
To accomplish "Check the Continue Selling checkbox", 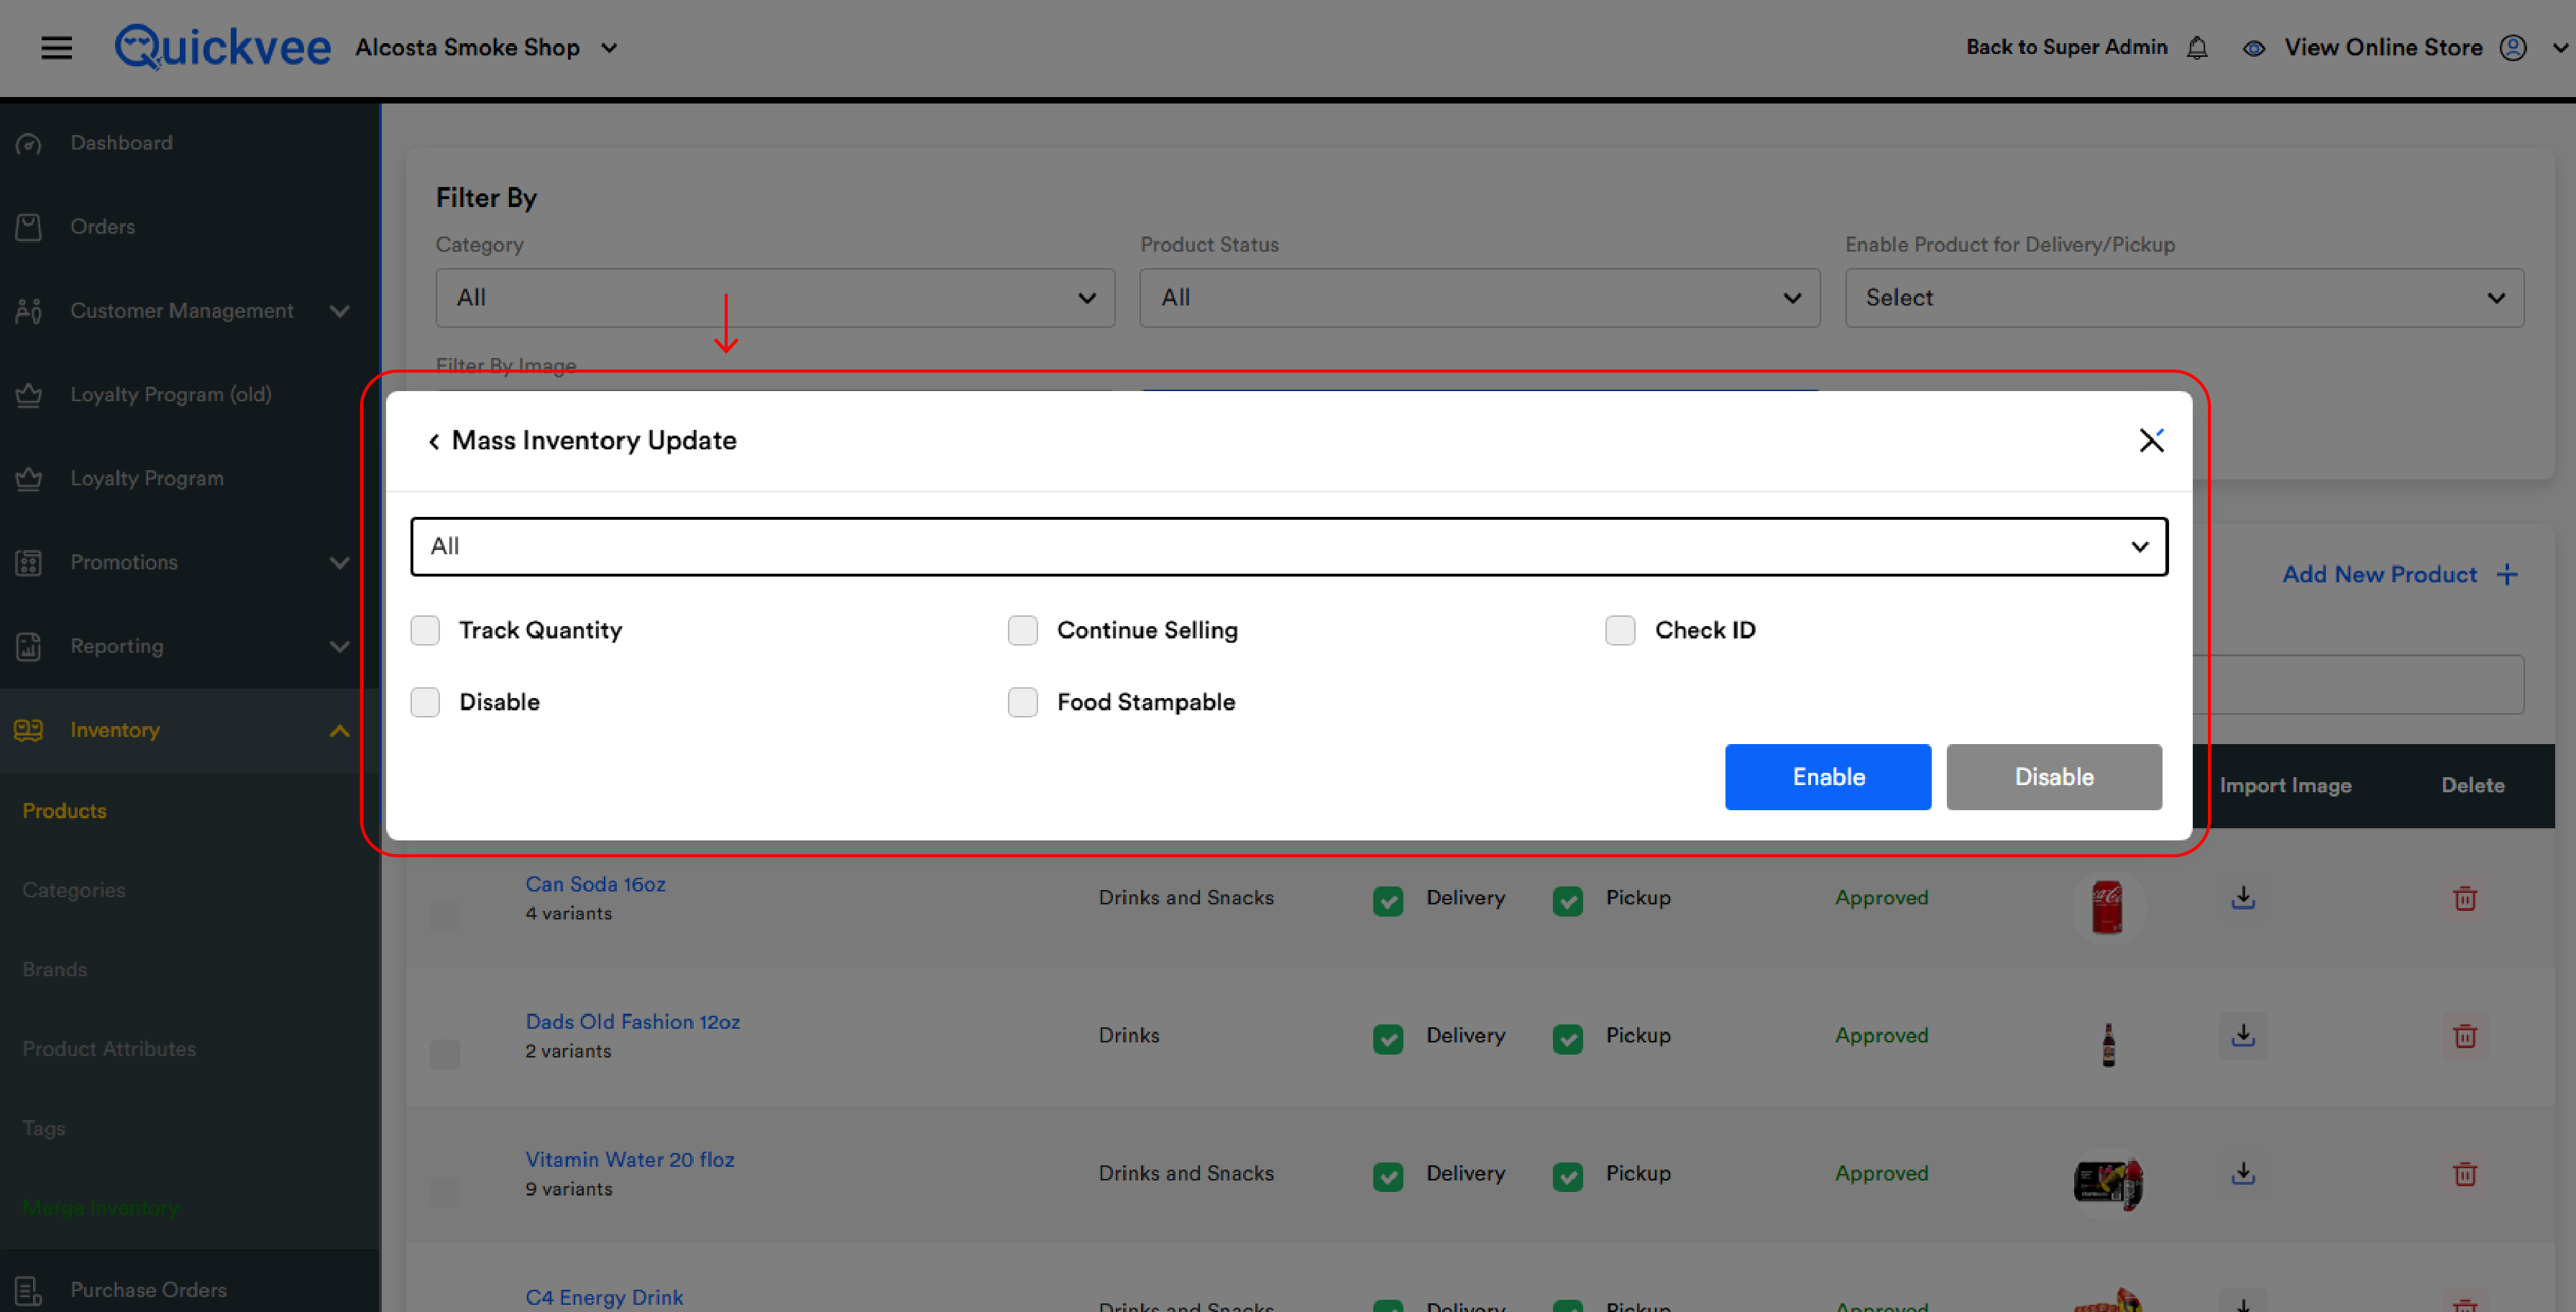I will tap(1022, 630).
